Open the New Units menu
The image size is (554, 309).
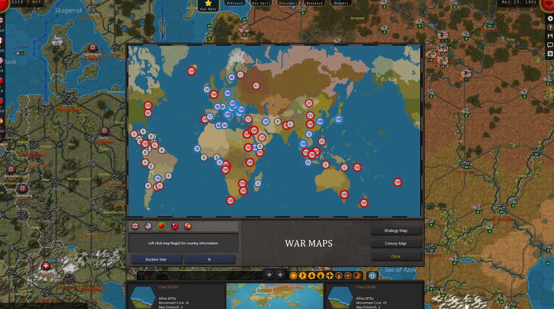(x=261, y=3)
